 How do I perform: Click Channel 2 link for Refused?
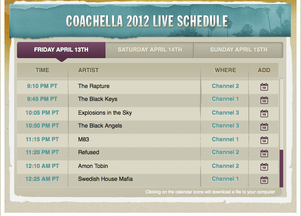click(x=225, y=152)
